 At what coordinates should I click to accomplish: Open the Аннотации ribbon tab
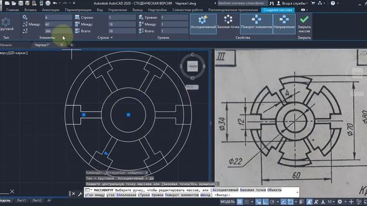point(50,10)
